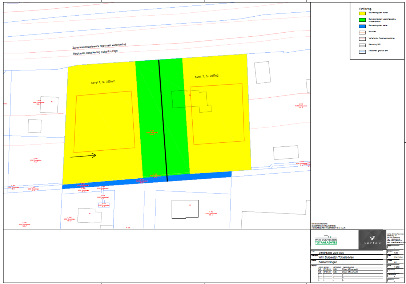
Task: Click the Zwethkade Zuid 30A project title
Action: [330, 253]
